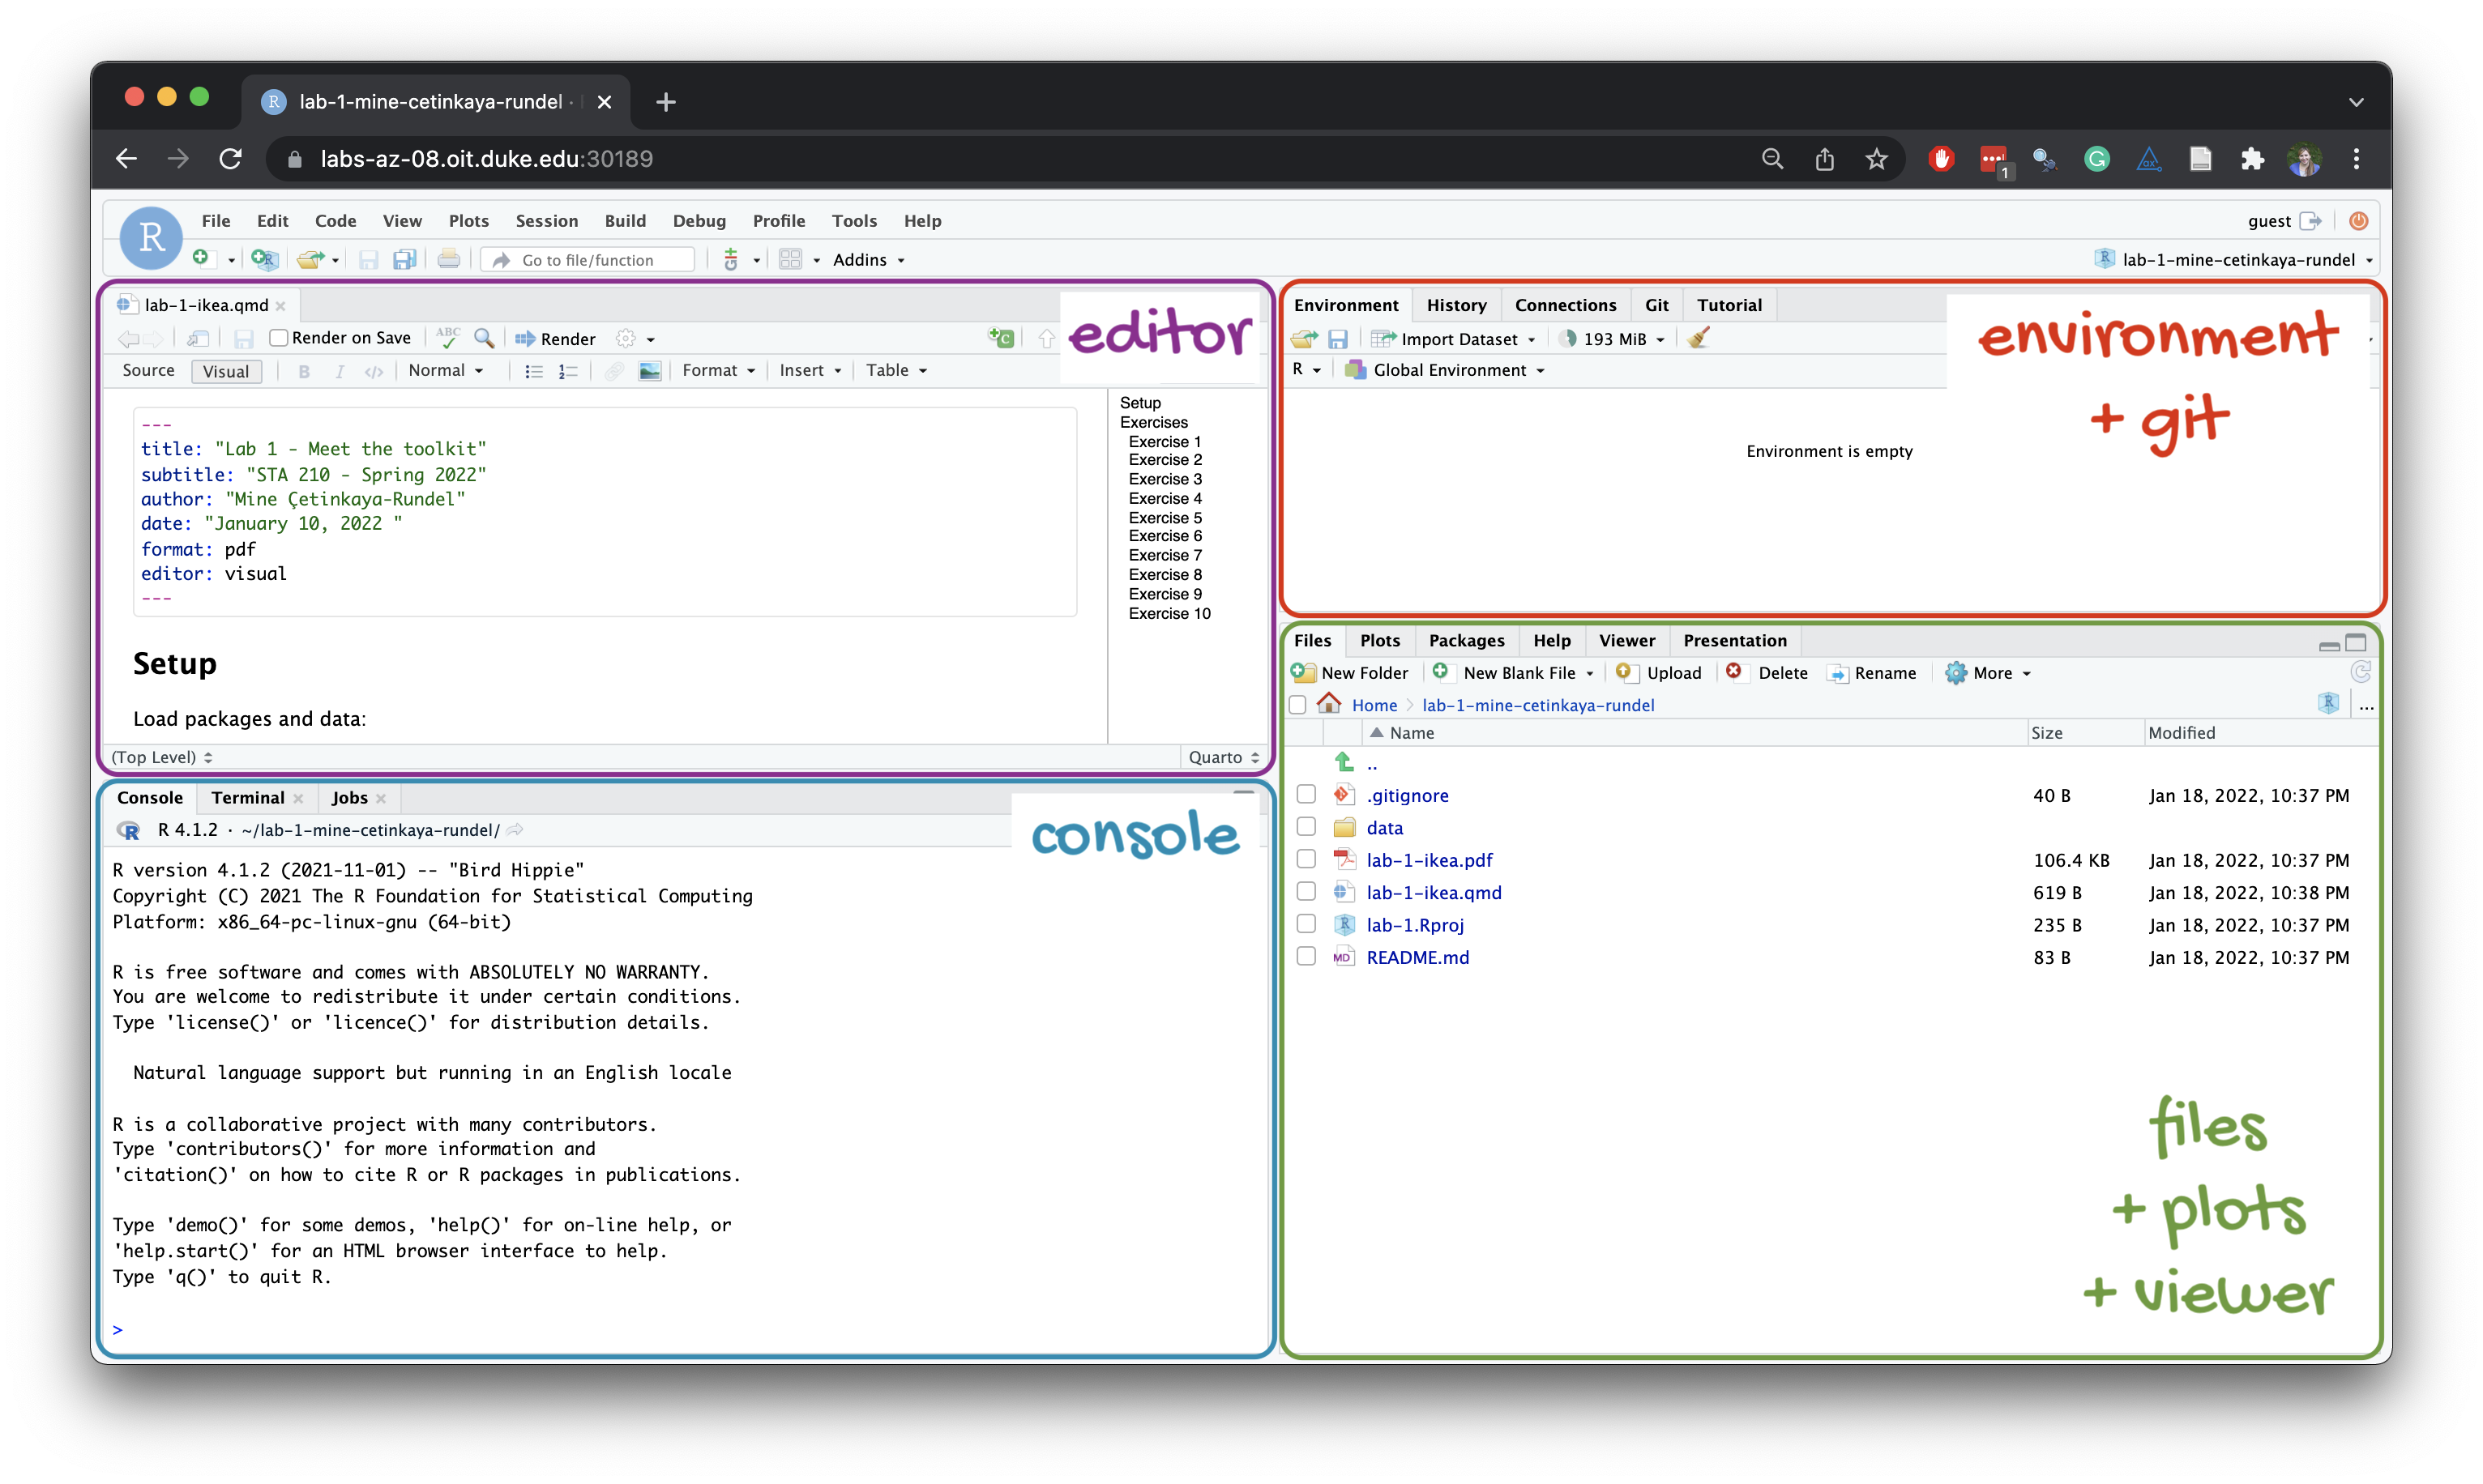This screenshot has height=1484, width=2483.
Task: Open the Format dropdown in the editor
Action: pos(718,371)
